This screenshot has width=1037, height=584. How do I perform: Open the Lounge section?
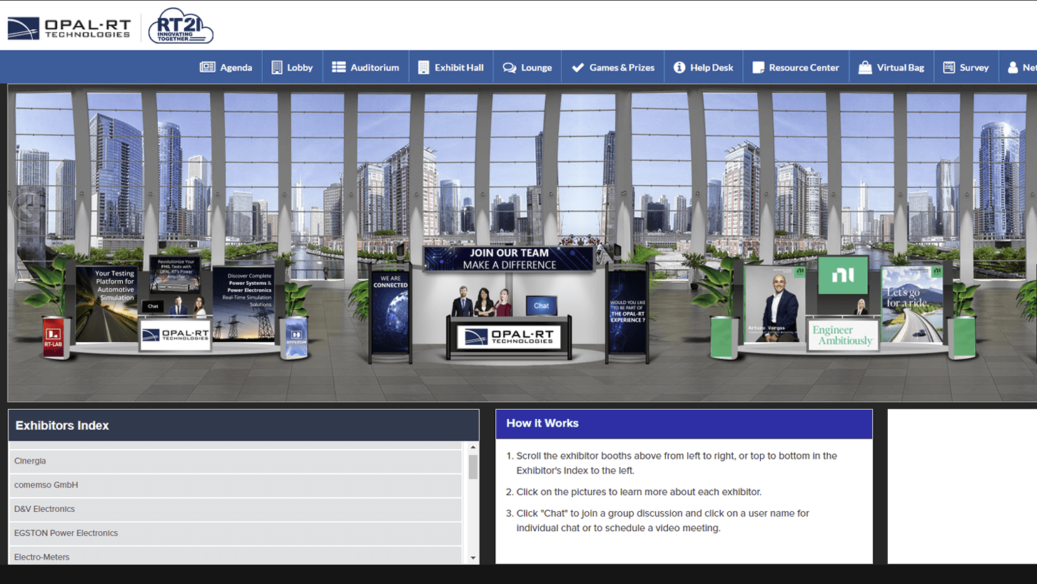(x=527, y=67)
